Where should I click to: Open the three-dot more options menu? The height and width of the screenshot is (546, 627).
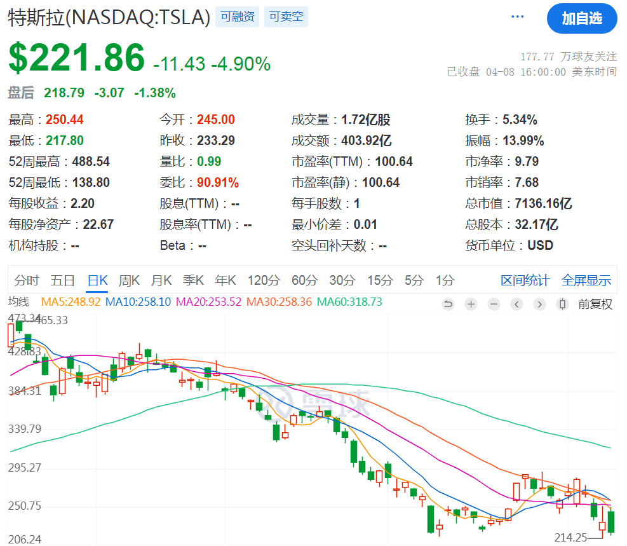pyautogui.click(x=518, y=17)
